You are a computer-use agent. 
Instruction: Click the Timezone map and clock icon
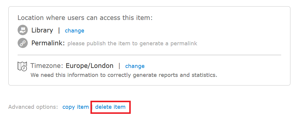point(22,66)
